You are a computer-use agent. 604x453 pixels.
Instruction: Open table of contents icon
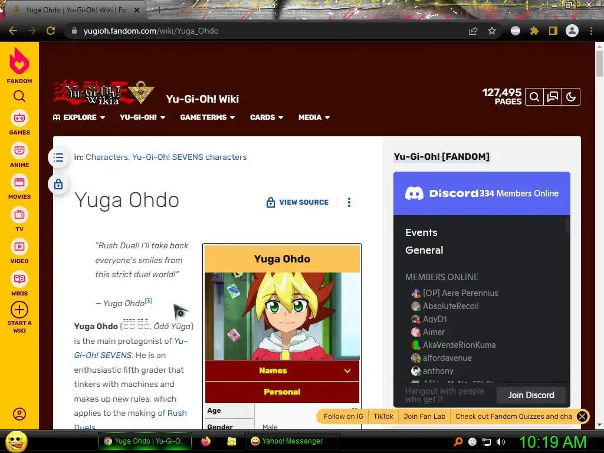(x=58, y=157)
